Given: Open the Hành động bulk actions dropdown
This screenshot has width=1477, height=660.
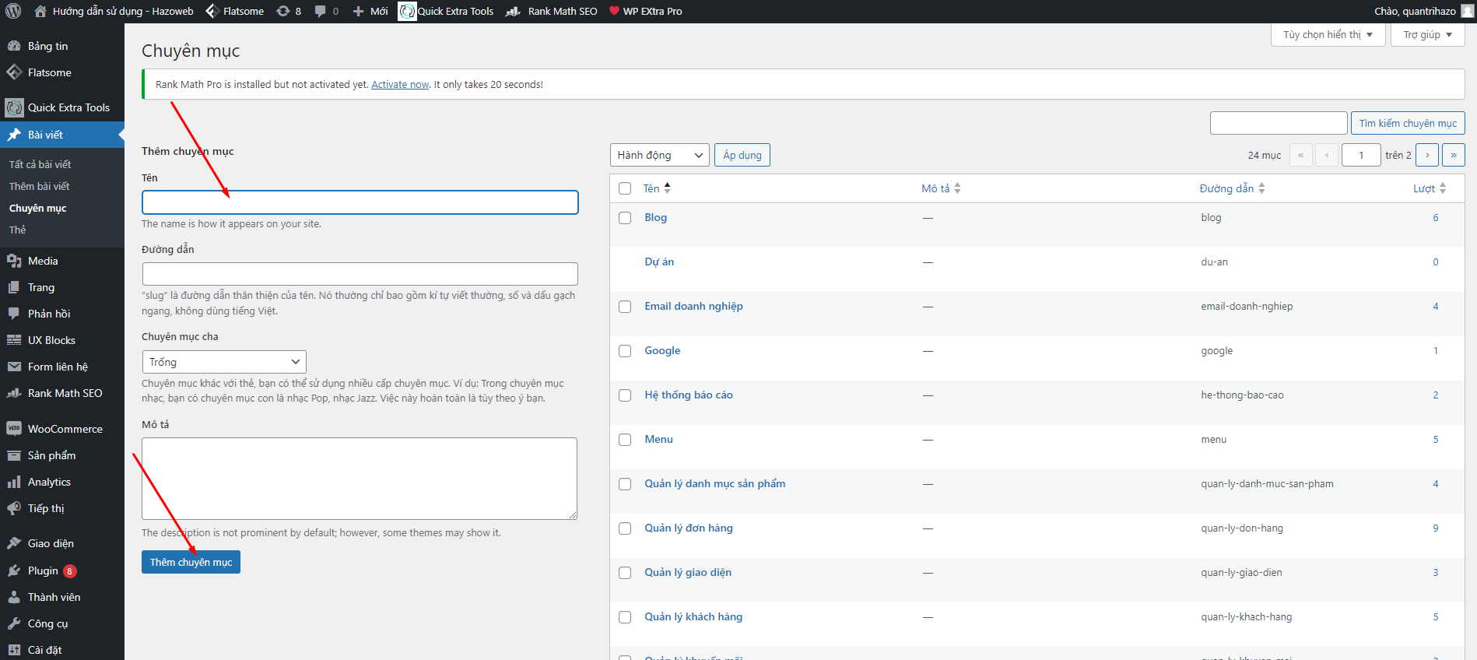Looking at the screenshot, I should coord(659,155).
